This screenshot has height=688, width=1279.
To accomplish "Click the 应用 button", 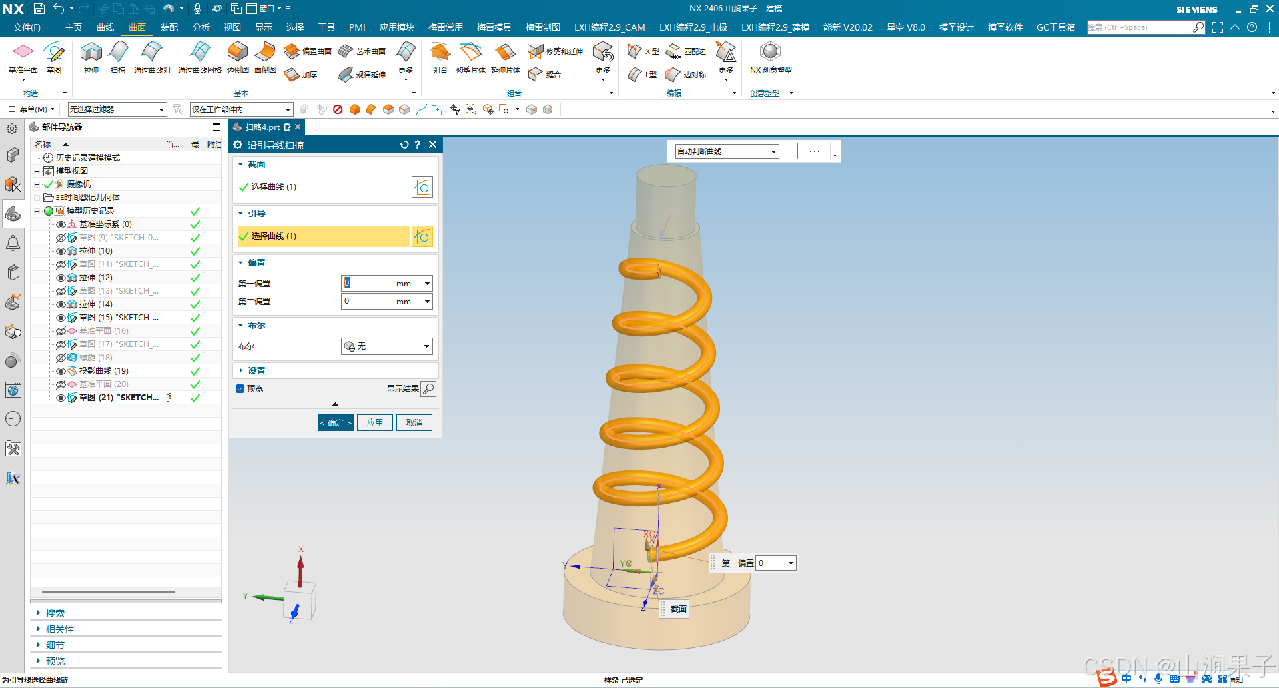I will coord(375,423).
